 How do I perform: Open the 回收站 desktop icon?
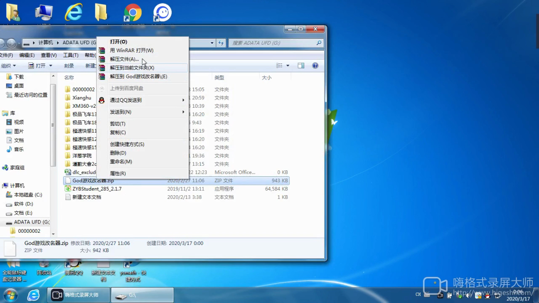pyautogui.click(x=44, y=269)
